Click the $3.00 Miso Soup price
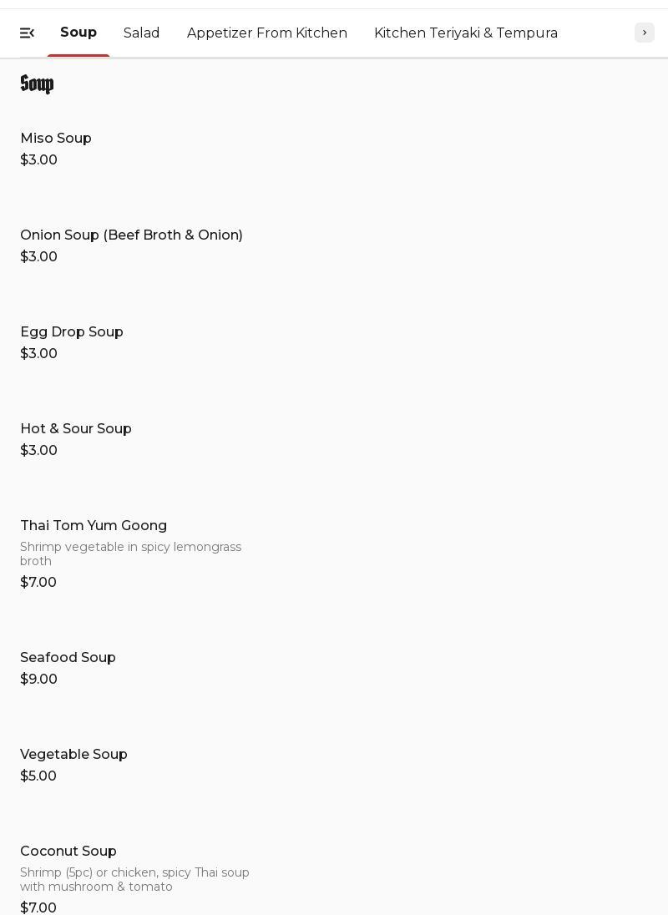The image size is (668, 915). coord(38,160)
